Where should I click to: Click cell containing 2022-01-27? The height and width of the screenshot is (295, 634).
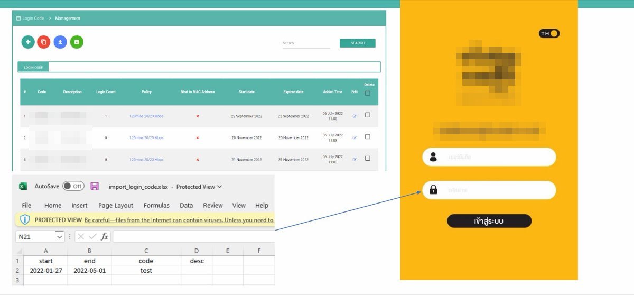point(46,270)
